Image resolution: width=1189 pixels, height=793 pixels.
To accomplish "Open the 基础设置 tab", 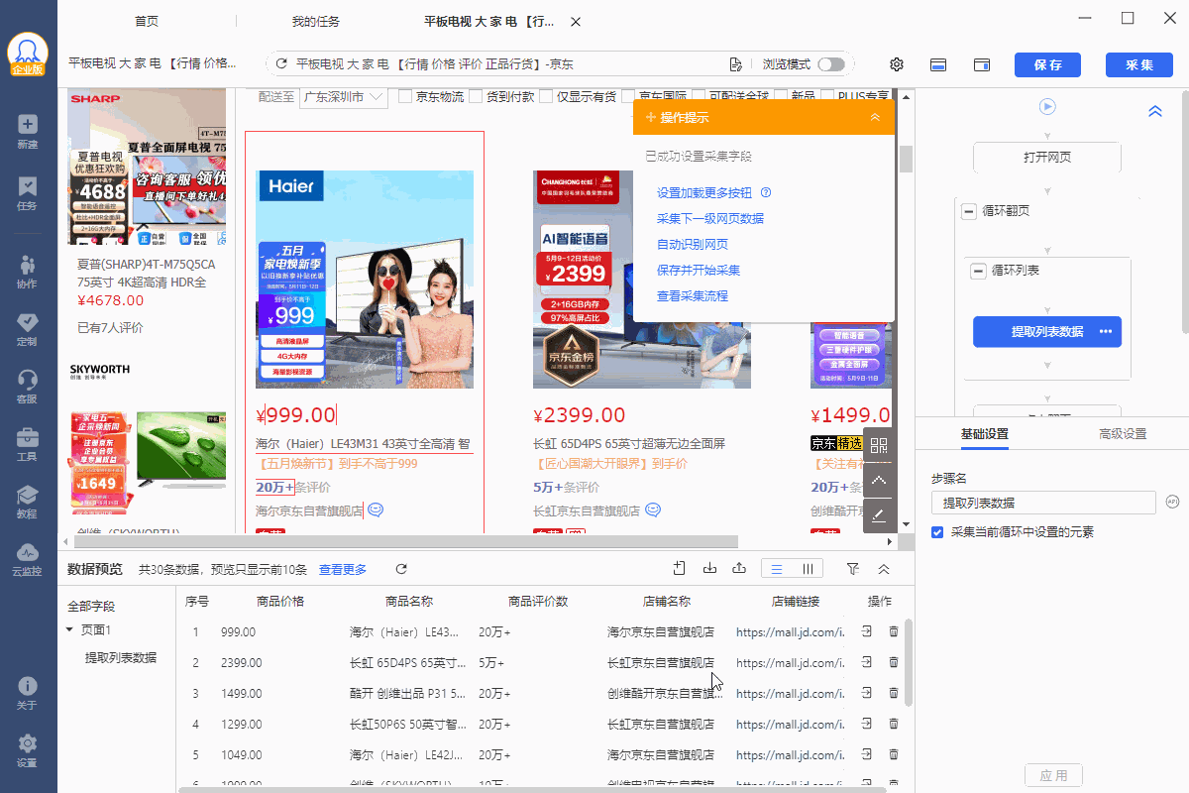I will (x=985, y=434).
